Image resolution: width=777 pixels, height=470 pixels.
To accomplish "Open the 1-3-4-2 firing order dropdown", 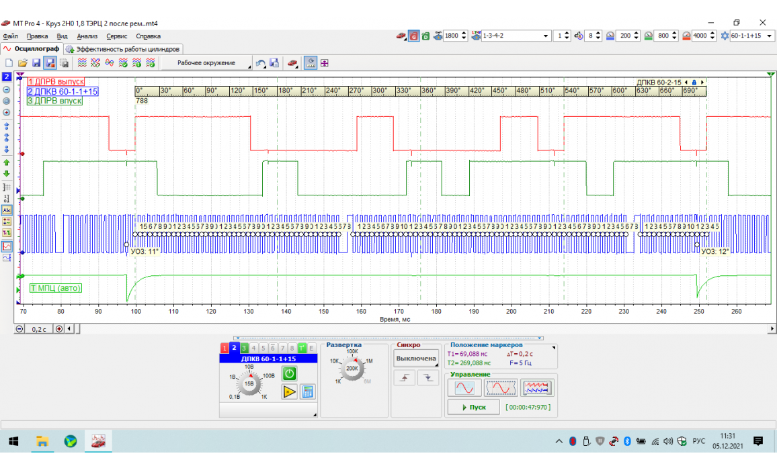I will point(545,36).
